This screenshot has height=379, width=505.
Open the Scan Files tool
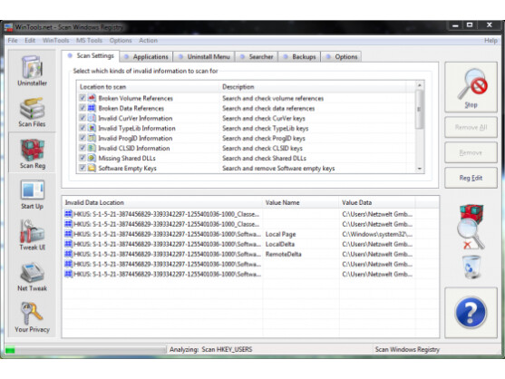click(32, 112)
